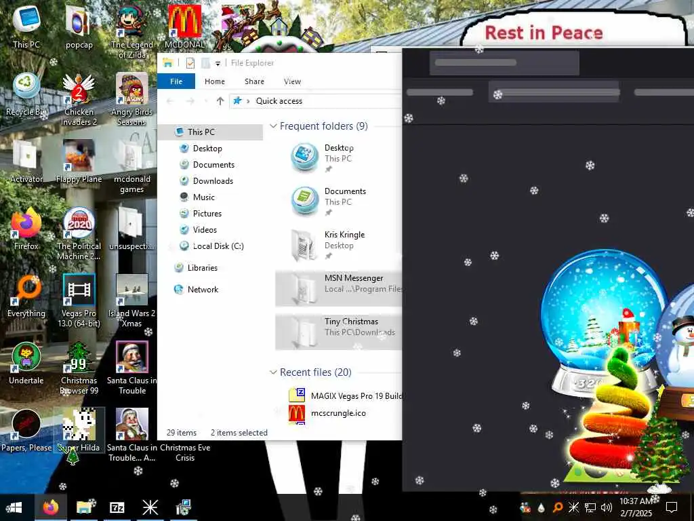Open the action center notifications icon
694x521 pixels.
pos(672,507)
